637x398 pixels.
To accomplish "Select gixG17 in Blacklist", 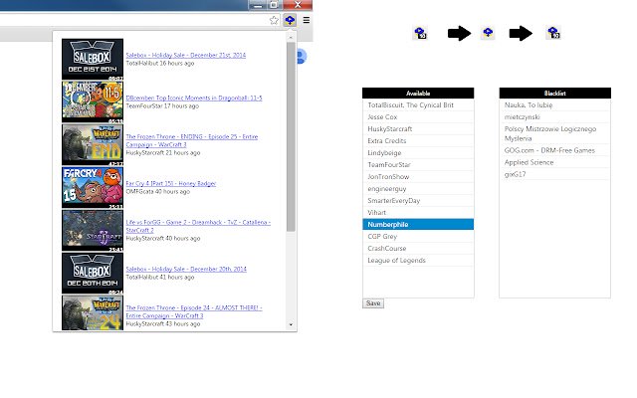I will click(x=555, y=174).
